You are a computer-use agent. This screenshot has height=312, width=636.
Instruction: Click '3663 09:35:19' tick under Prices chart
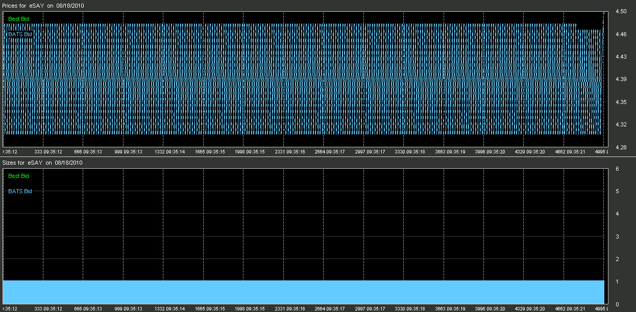(x=450, y=151)
